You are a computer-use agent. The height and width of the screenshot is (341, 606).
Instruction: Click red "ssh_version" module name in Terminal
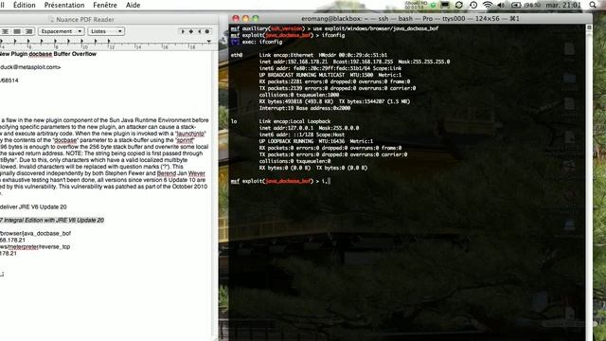click(286, 28)
